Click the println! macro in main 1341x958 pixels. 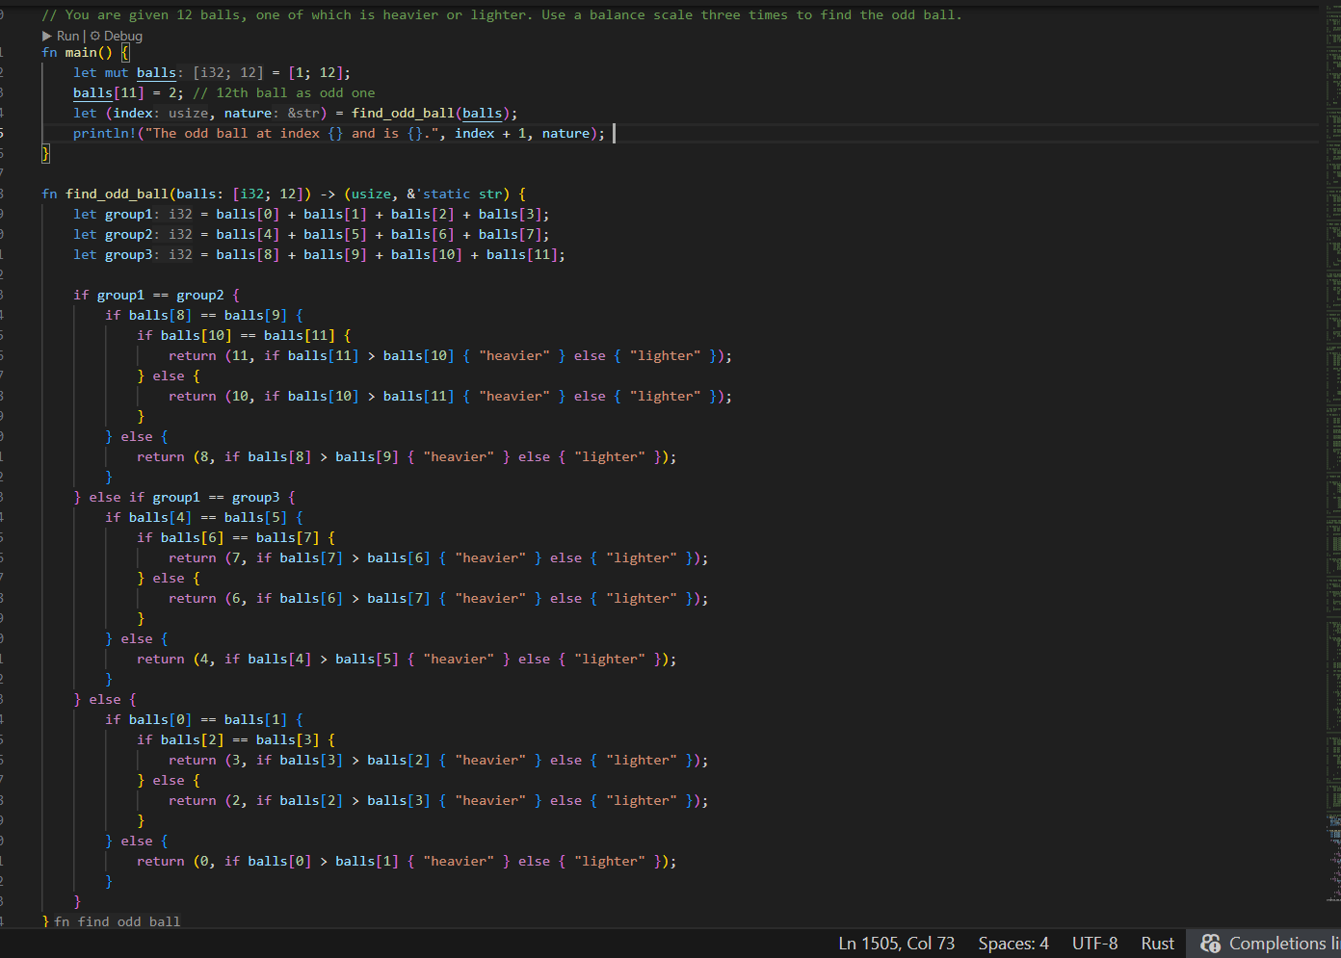[x=104, y=134]
